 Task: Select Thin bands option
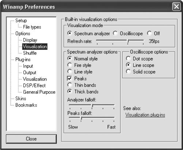(70, 85)
